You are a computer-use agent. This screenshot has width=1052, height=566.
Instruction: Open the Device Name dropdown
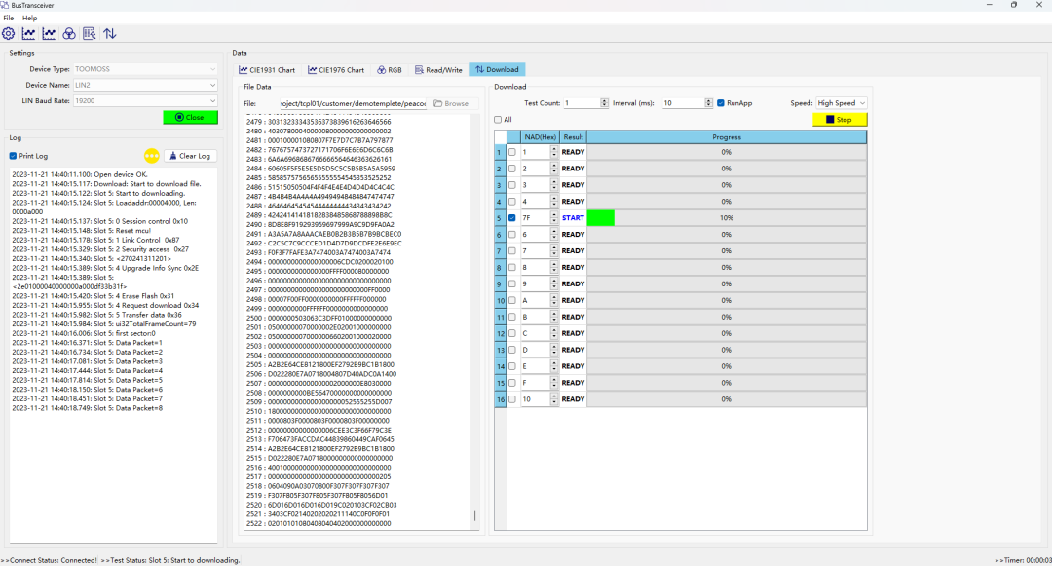pos(146,86)
